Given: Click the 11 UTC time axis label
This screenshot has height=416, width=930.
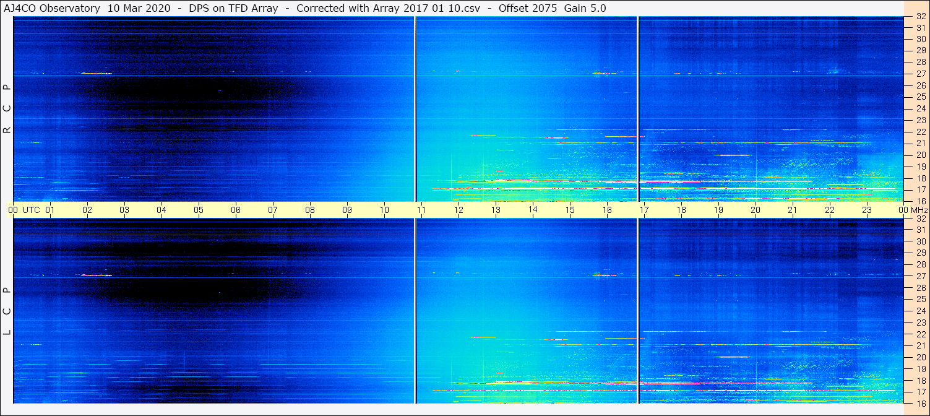Looking at the screenshot, I should pyautogui.click(x=421, y=210).
